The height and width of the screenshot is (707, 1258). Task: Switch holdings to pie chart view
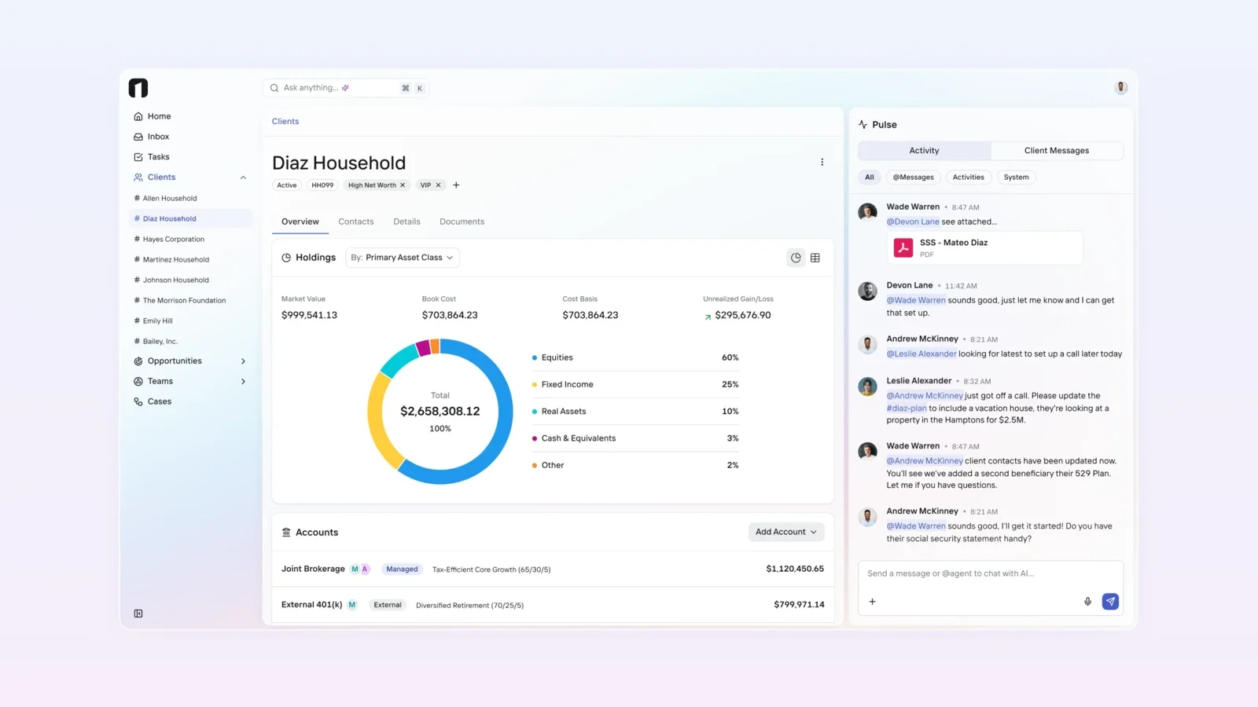point(796,258)
